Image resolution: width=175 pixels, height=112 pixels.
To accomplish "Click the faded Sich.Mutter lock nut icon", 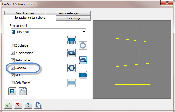I will (71, 83).
